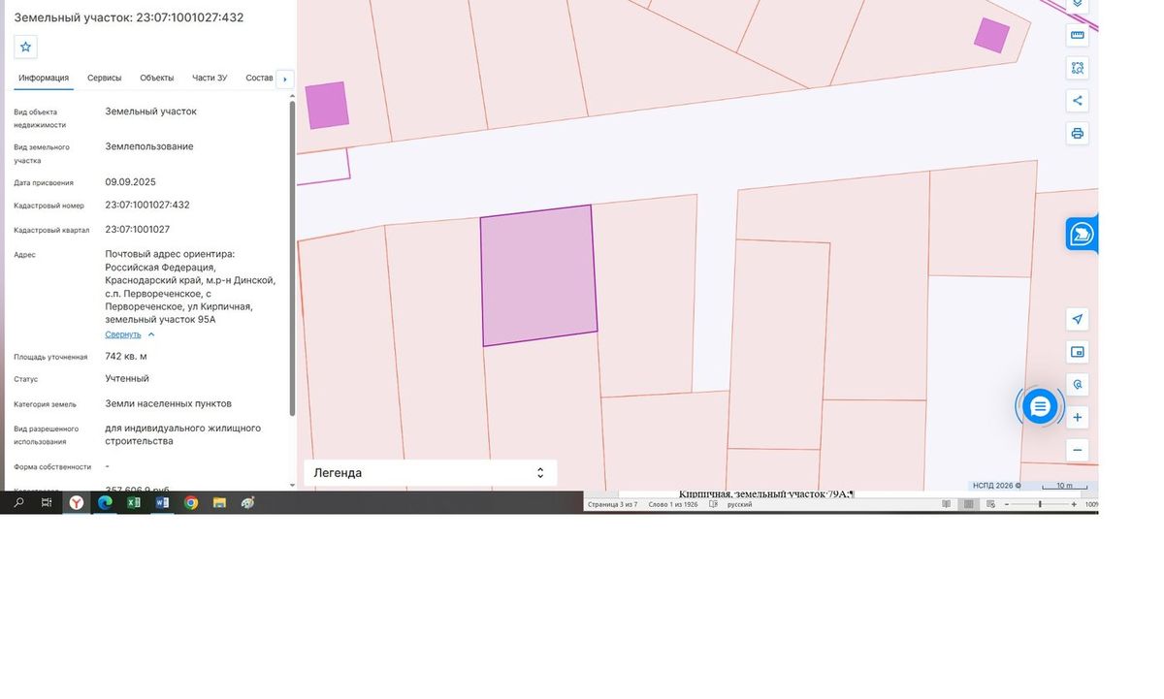Expand the Легенда panel
This screenshot has width=1164, height=699.
(430, 472)
